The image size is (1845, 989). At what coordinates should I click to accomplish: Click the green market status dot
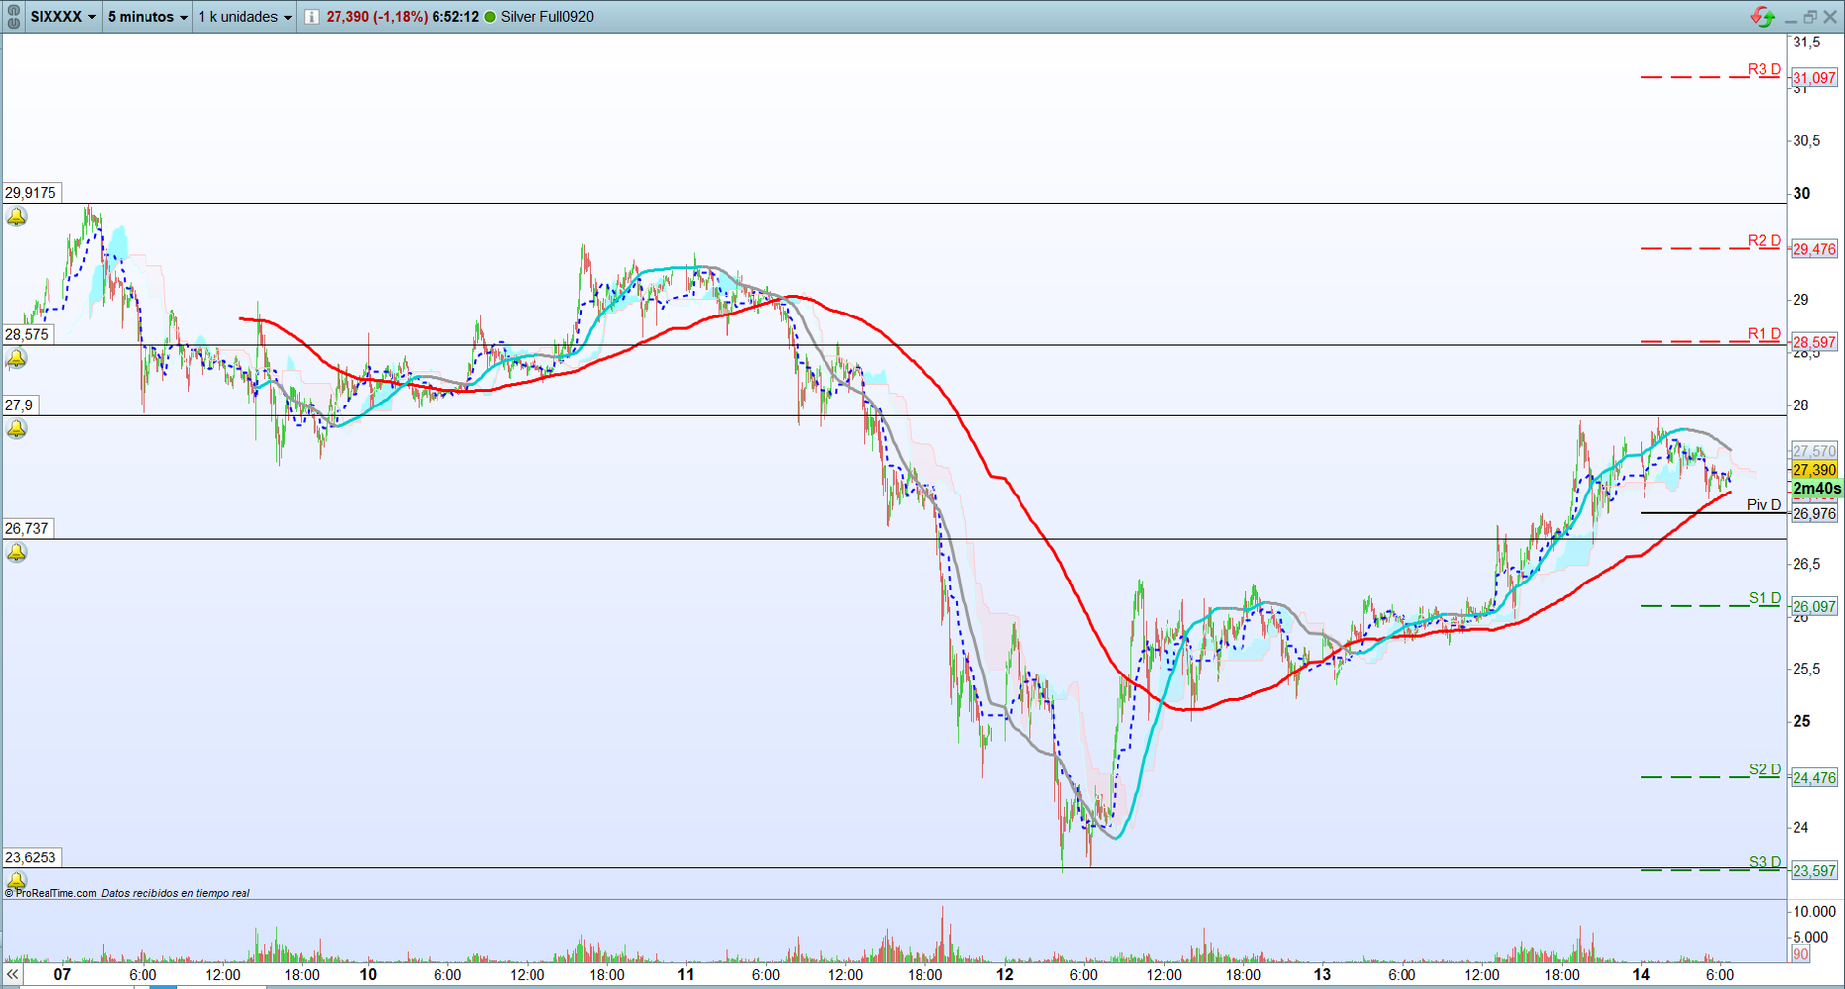pos(489,17)
